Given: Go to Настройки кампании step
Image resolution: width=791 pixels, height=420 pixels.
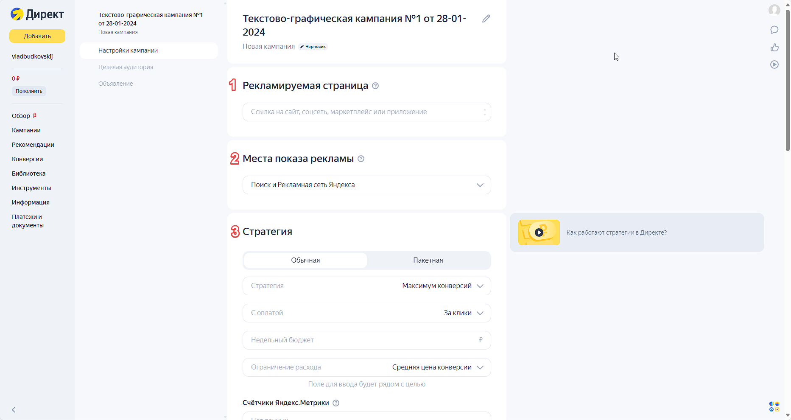Looking at the screenshot, I should pos(149,50).
